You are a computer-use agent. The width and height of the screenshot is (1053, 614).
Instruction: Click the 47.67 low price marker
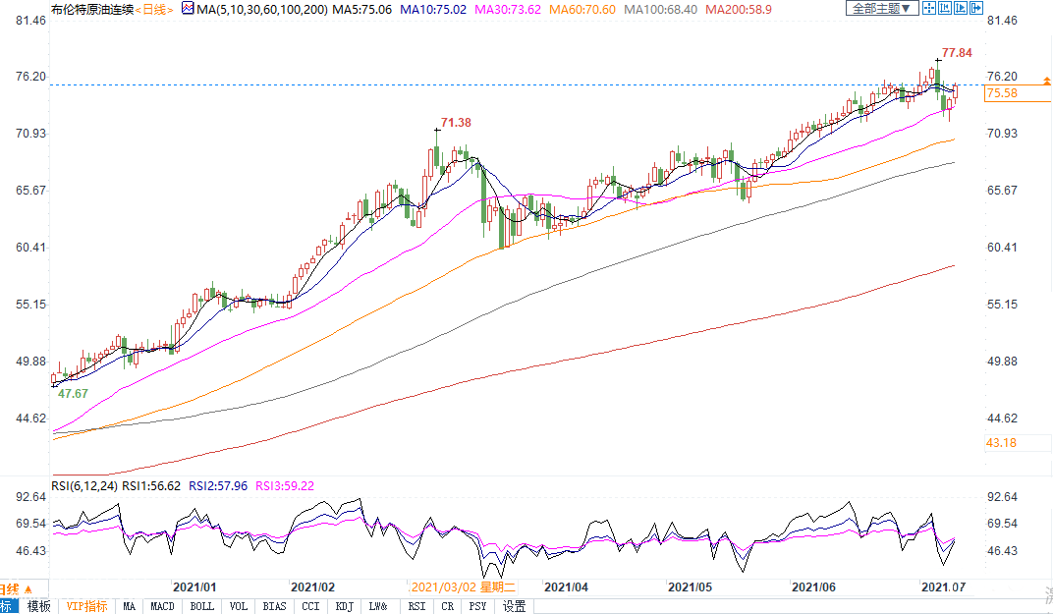point(73,393)
